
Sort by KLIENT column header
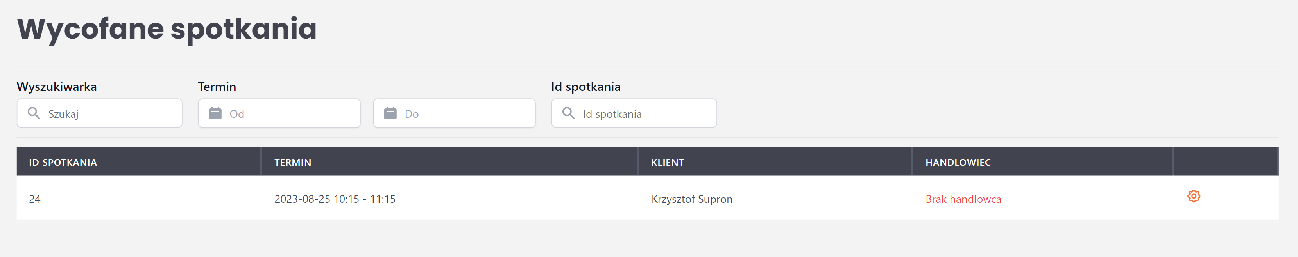click(668, 163)
